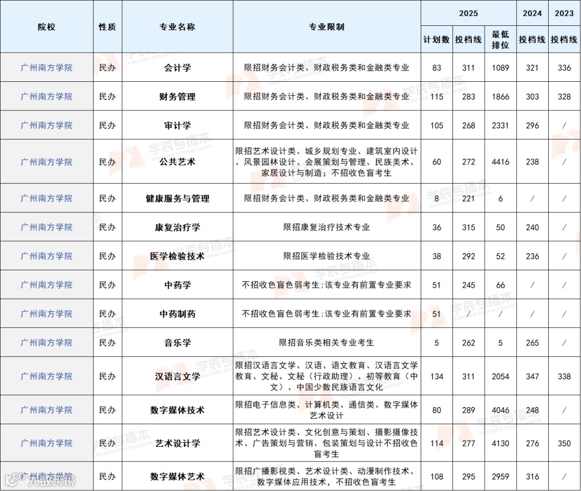Select the 健康服务与管理 major cell
Screen dimensions: 581x491
click(x=178, y=199)
